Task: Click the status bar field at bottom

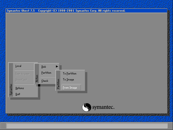Action: pos(87,126)
